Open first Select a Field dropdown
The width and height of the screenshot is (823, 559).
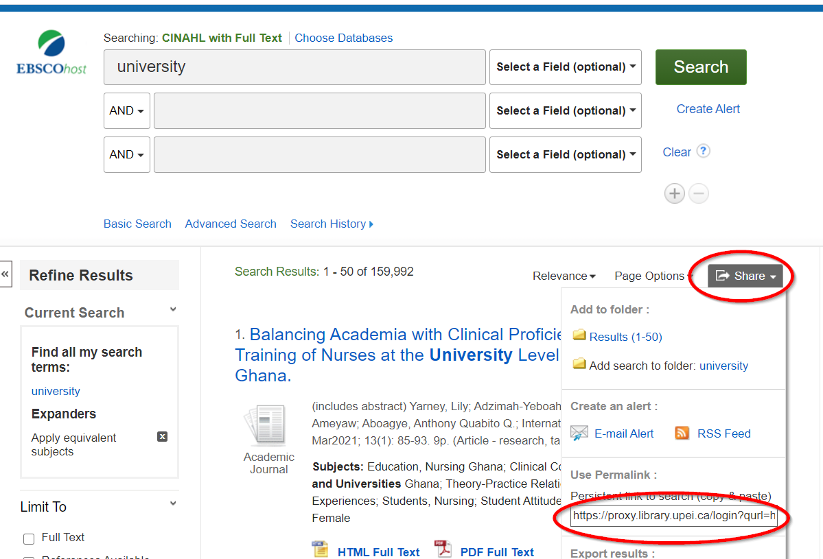point(565,67)
